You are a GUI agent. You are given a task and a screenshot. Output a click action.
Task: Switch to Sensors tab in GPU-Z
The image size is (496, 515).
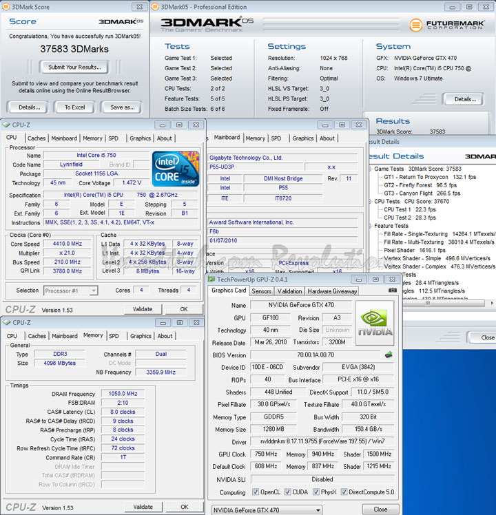click(x=262, y=291)
